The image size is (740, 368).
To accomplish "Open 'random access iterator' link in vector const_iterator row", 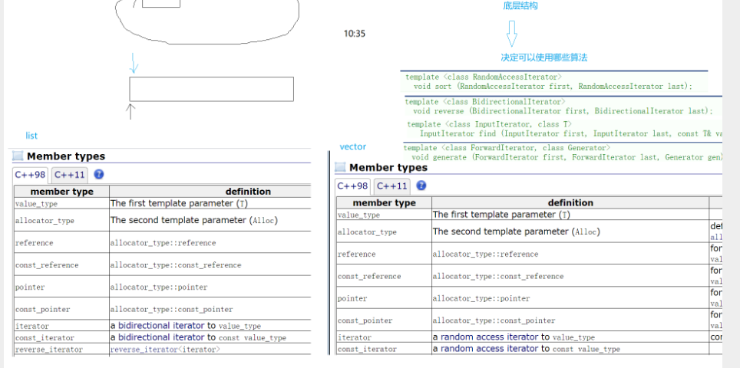I will [489, 349].
